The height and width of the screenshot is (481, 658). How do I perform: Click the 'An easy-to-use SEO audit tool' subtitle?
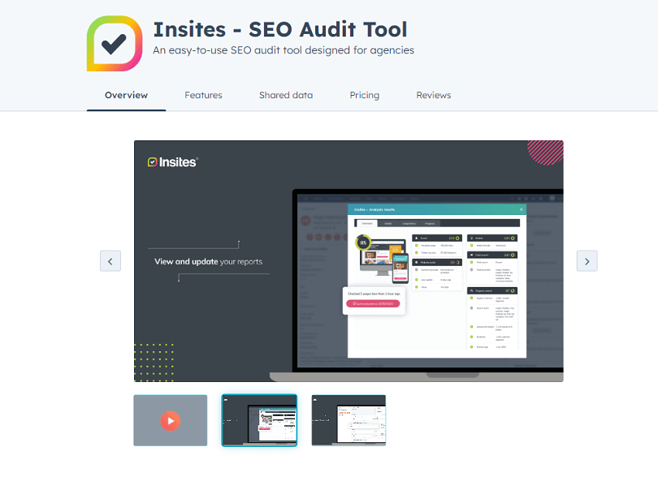point(284,50)
